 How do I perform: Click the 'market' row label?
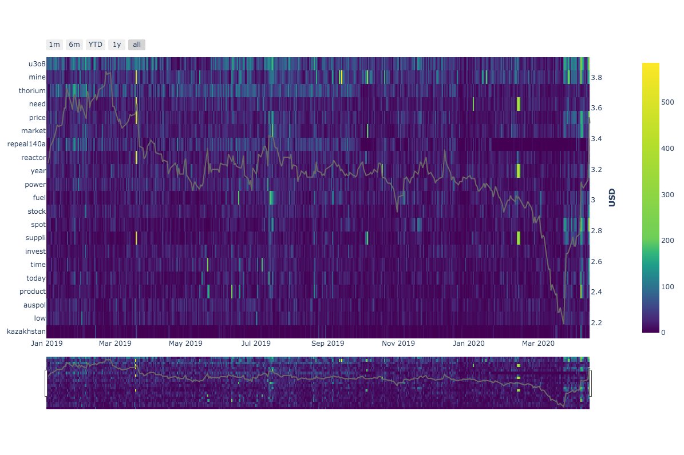(x=33, y=131)
